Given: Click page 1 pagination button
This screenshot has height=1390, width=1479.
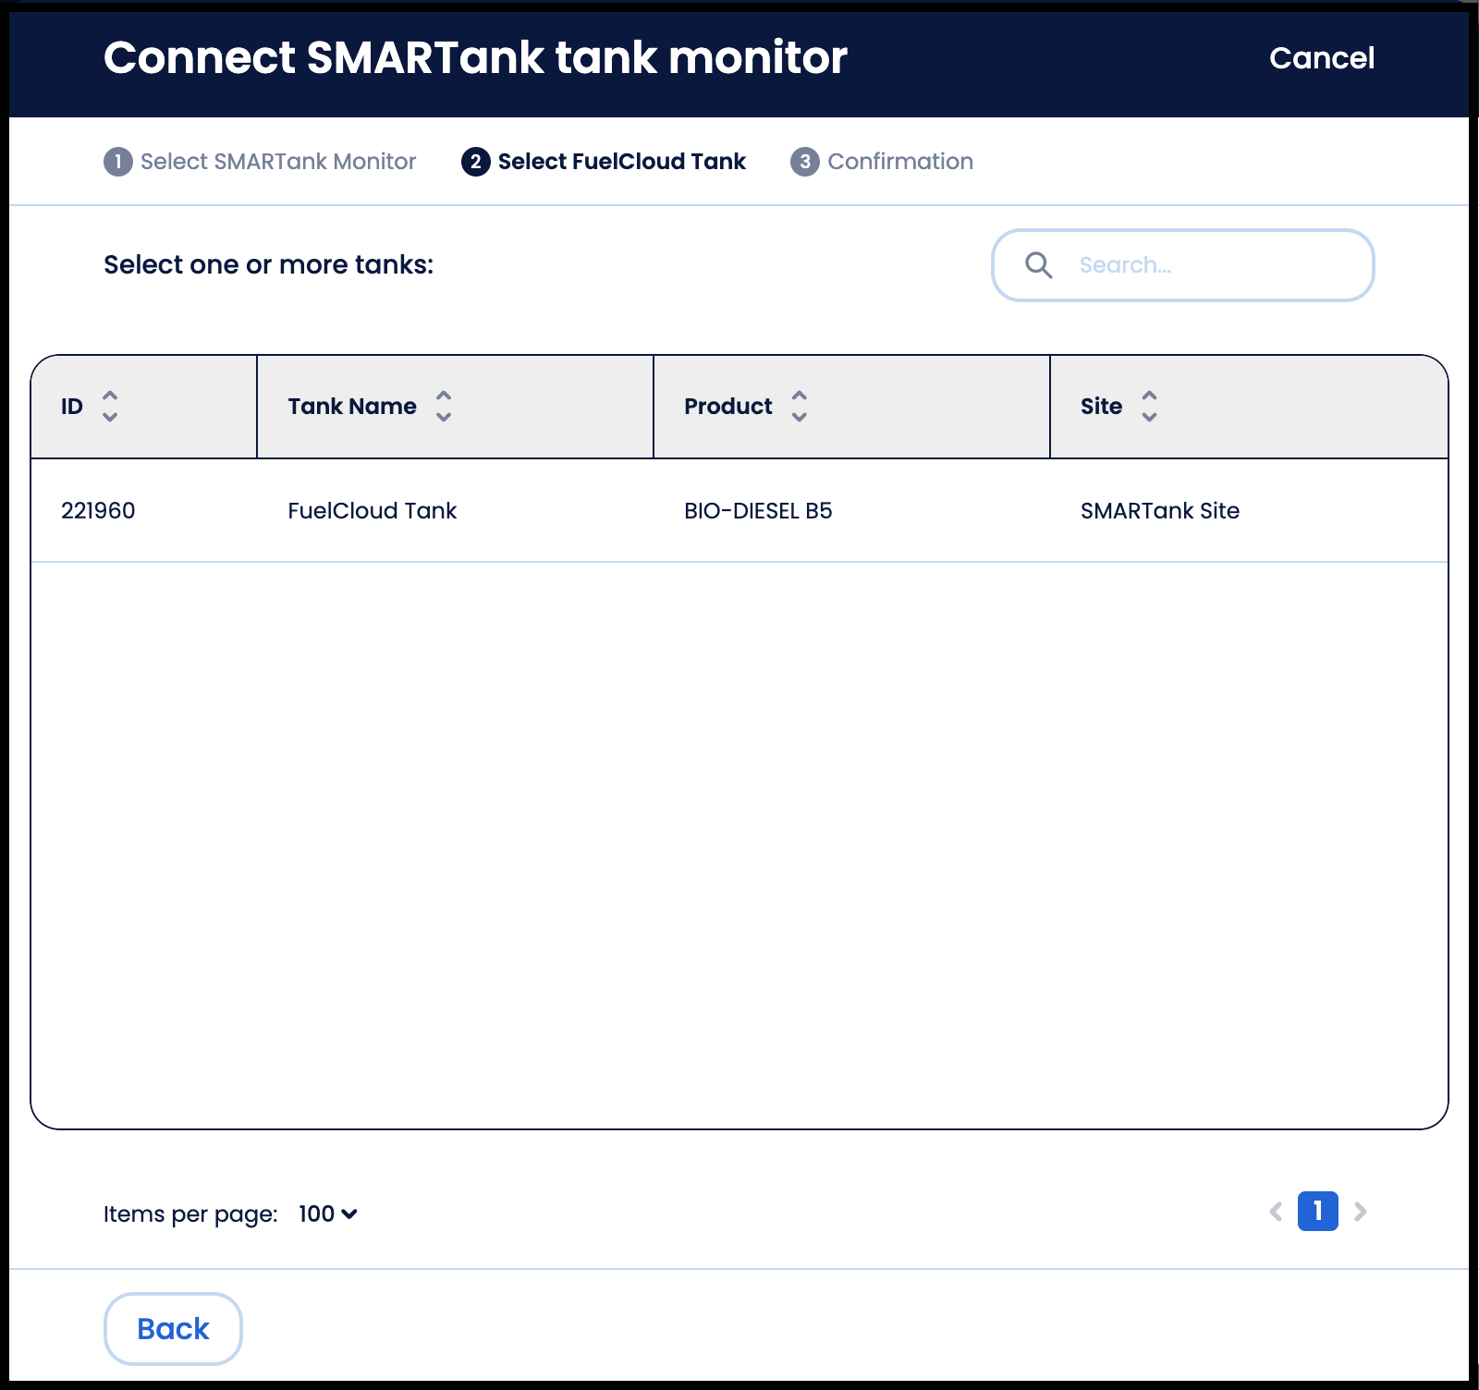Looking at the screenshot, I should tap(1318, 1211).
